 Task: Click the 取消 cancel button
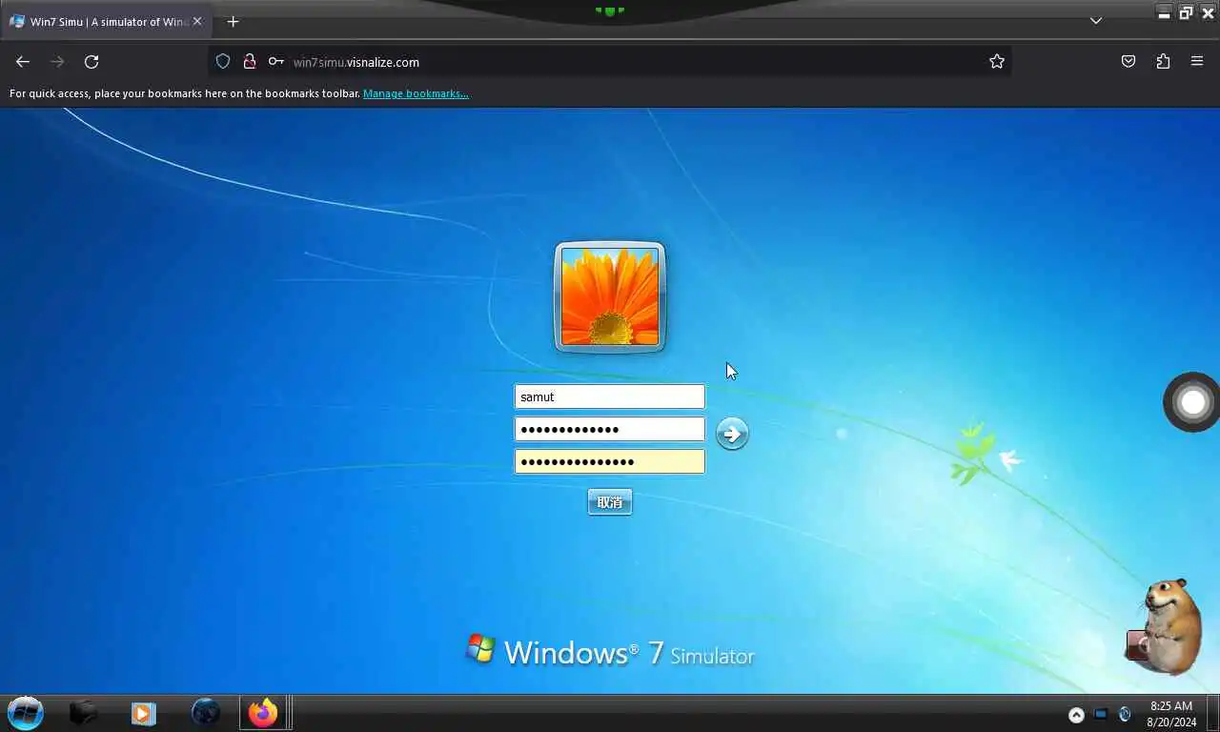tap(610, 502)
